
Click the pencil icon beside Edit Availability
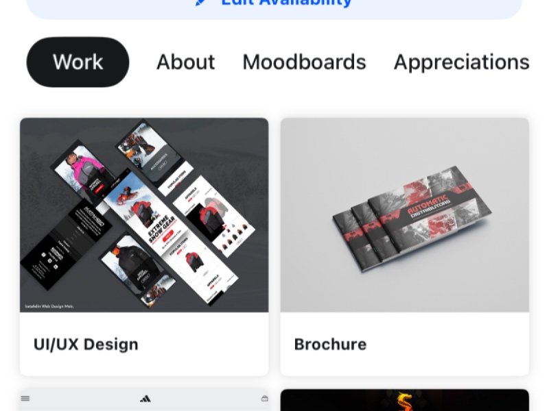click(200, 2)
